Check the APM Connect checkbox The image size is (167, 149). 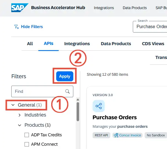click(27, 144)
